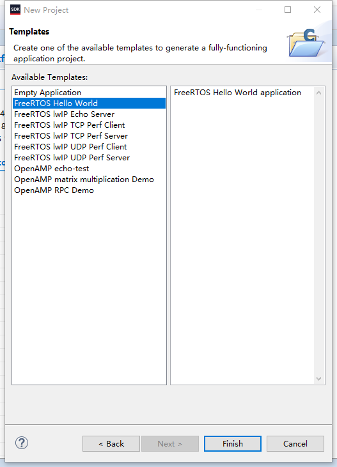Pick FreeRTOS lwIP TCP Perf Server
337x467 pixels.
coord(89,136)
